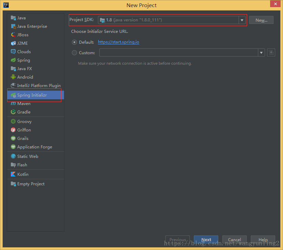Select the Custom service URL radio button
283x250 pixels.
point(74,53)
